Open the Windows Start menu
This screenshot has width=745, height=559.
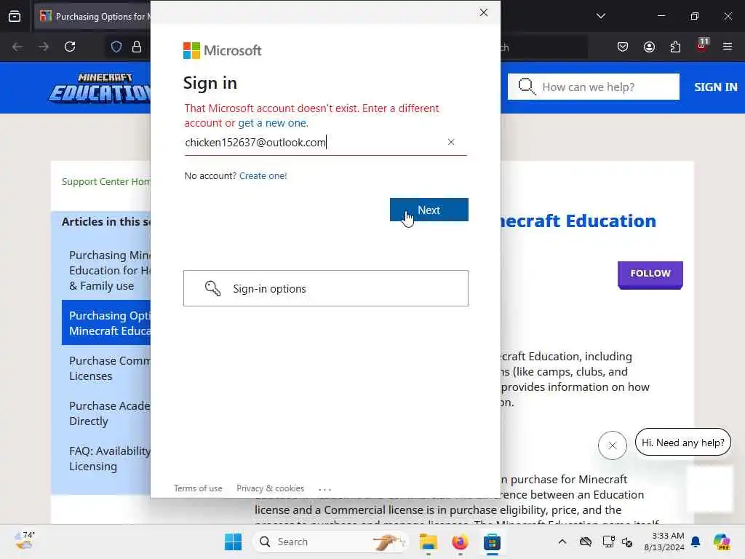(234, 542)
